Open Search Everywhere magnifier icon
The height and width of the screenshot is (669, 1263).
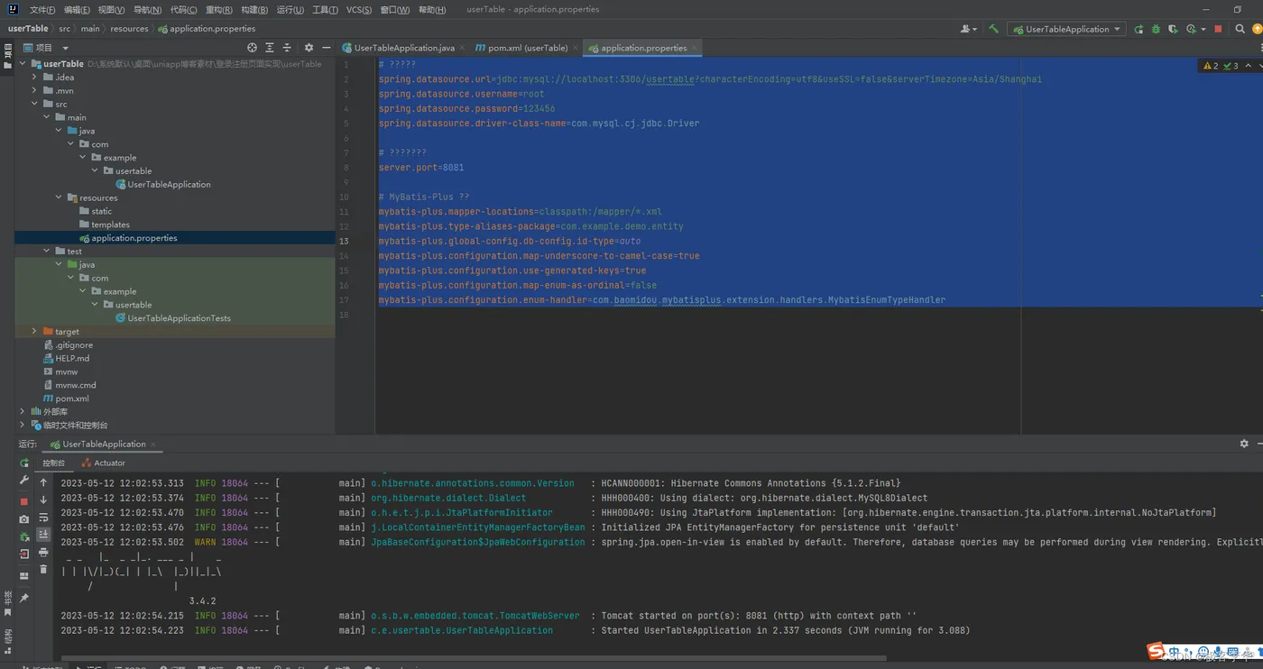point(1240,29)
